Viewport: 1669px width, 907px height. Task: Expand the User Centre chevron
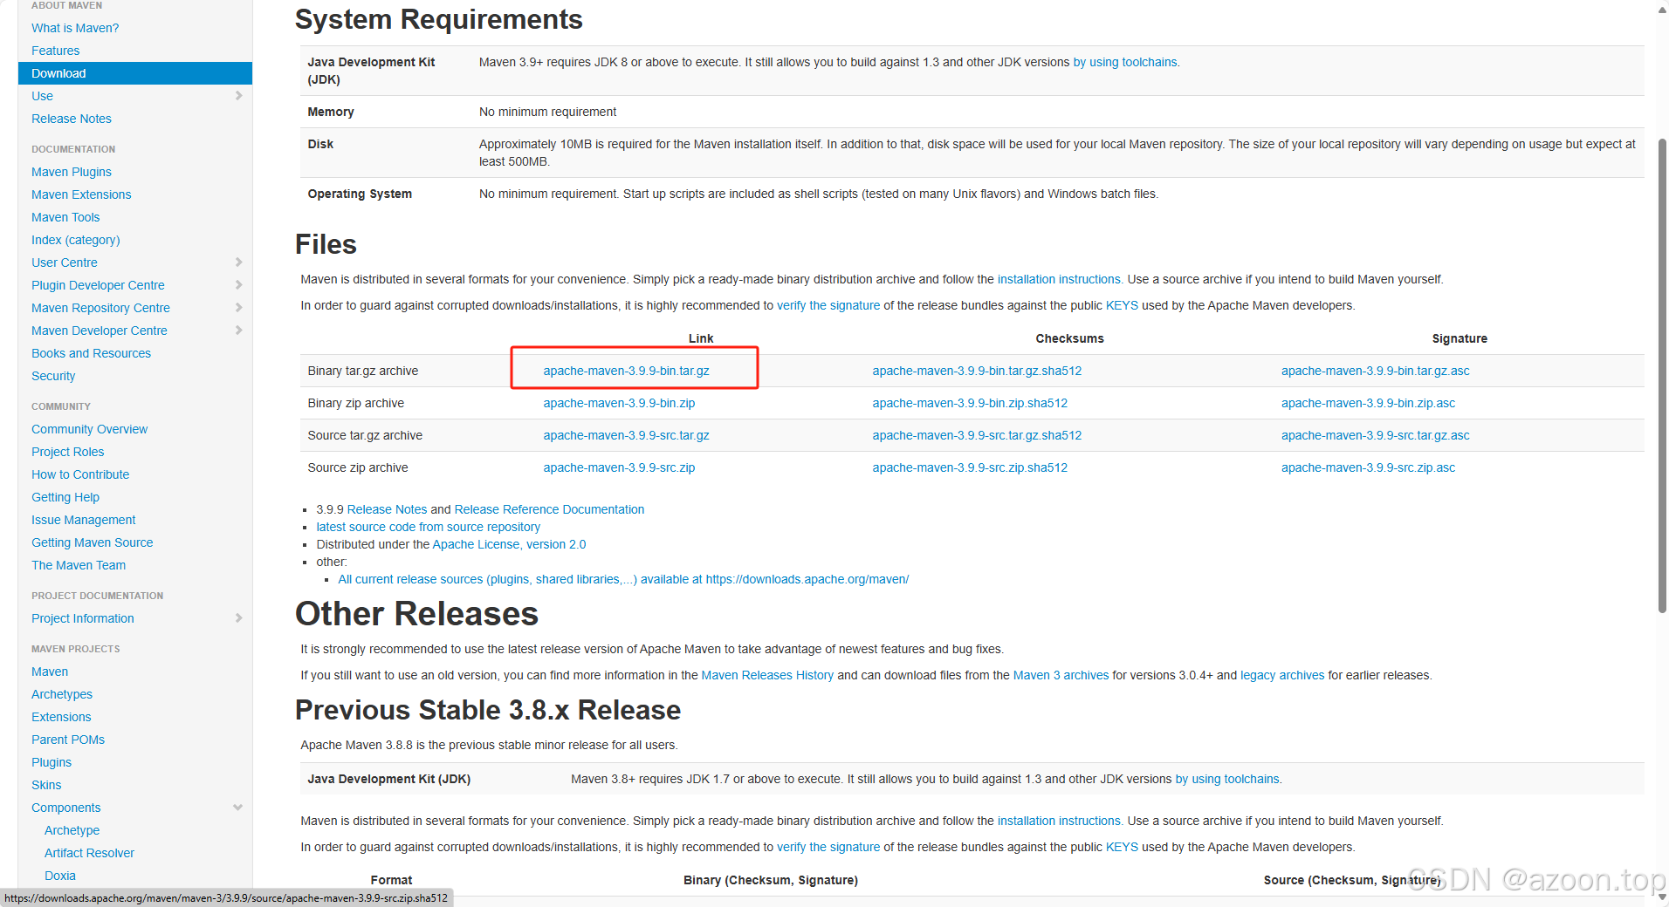238,263
